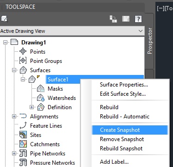Expand the Pipe Networks node
The height and width of the screenshot is (167, 173).
[x=14, y=154]
